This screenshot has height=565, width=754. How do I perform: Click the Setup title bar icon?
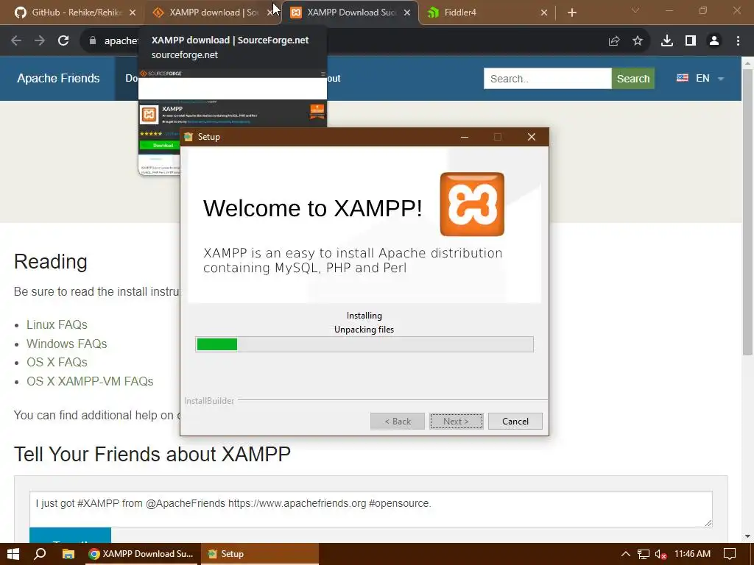click(x=188, y=137)
